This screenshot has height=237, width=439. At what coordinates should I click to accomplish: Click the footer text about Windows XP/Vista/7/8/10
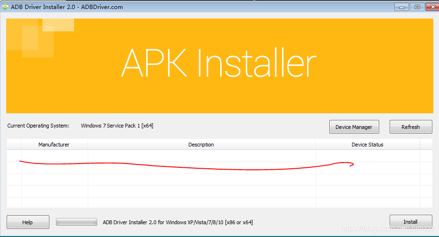(x=177, y=222)
